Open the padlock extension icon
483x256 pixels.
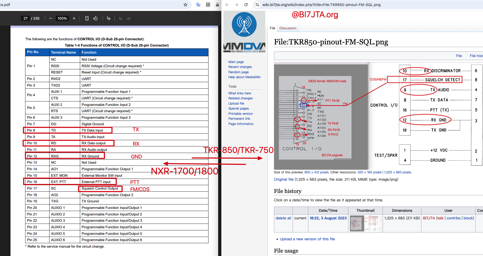pyautogui.click(x=217, y=5)
